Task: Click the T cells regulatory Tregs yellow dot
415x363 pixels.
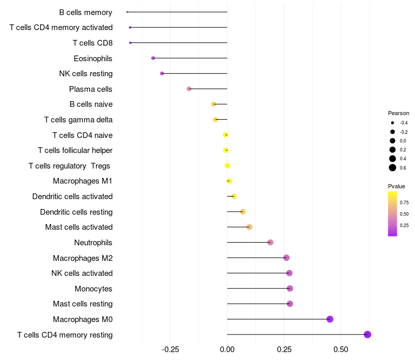Action: (227, 165)
